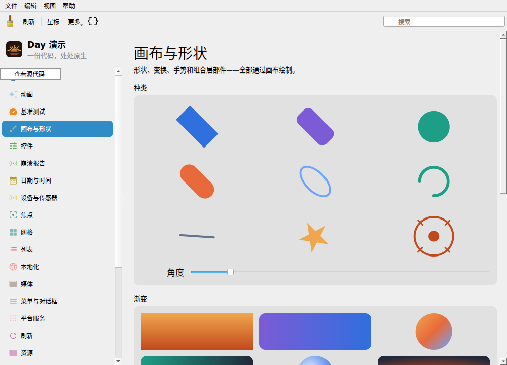Select the 菜单与对话框 sidebar label
The width and height of the screenshot is (507, 365).
tap(39, 301)
